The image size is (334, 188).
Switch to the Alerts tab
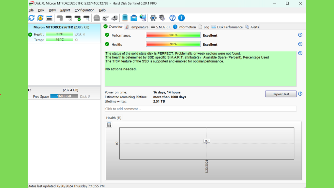click(x=252, y=27)
